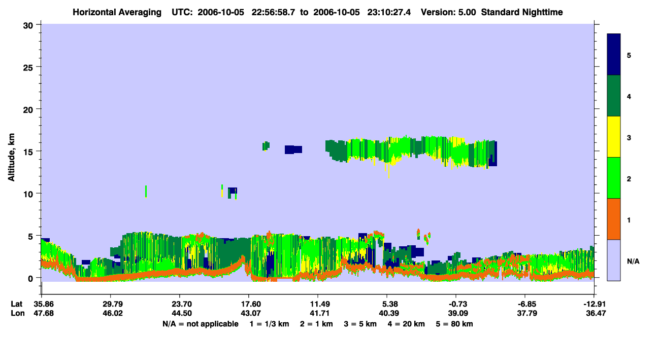Click the dark blue patch at 15 km altitude
Screen dimensions: 660x338
coord(293,149)
